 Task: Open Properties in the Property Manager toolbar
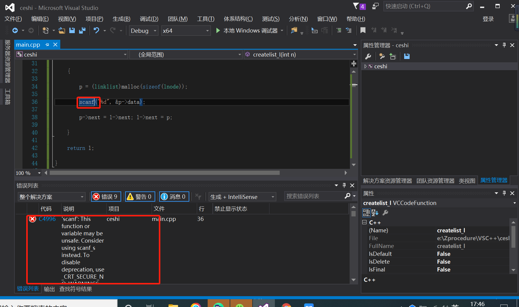tap(368, 56)
